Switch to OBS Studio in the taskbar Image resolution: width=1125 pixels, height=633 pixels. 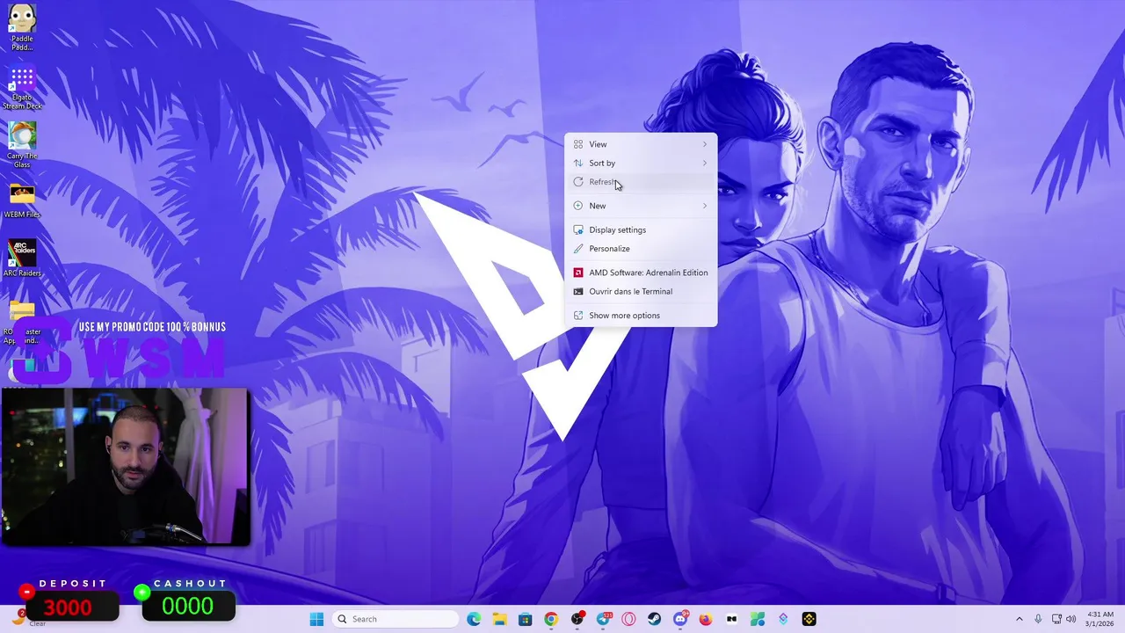[x=577, y=619]
